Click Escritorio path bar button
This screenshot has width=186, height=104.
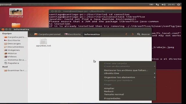click(72, 34)
